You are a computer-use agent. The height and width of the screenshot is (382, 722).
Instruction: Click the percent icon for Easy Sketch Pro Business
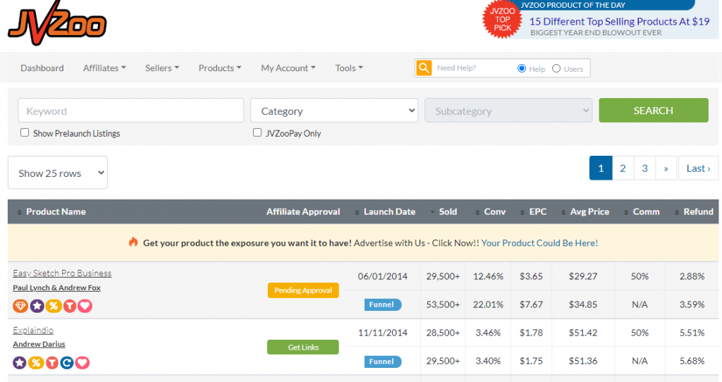click(54, 306)
